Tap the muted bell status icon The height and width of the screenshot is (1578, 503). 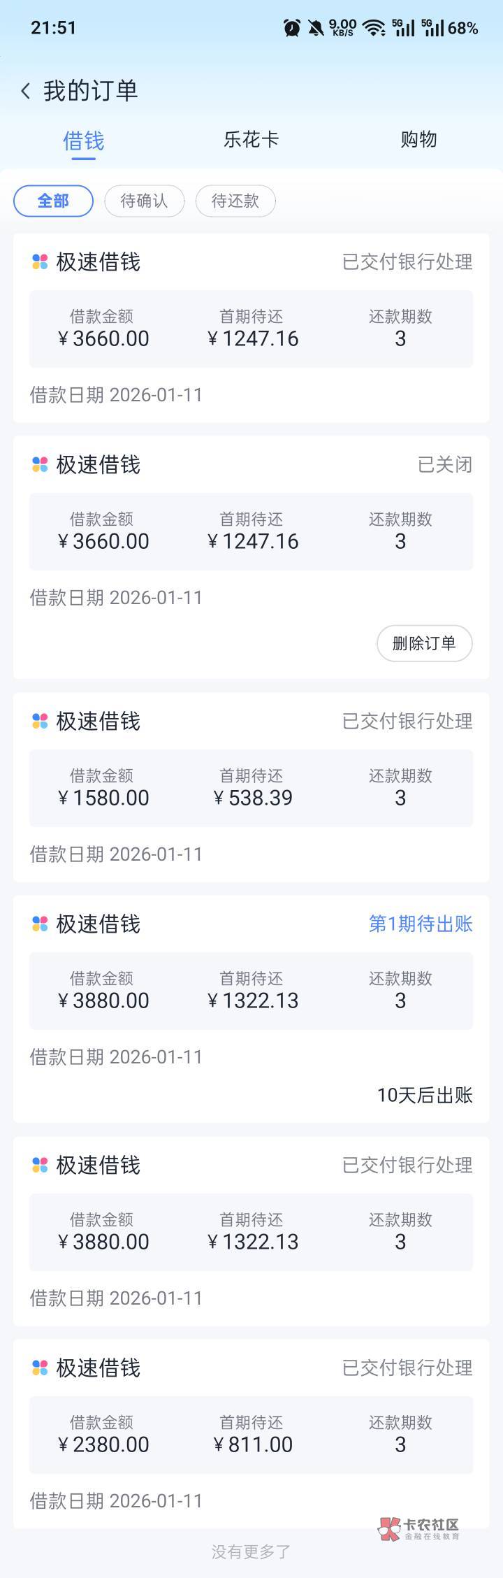[316, 28]
